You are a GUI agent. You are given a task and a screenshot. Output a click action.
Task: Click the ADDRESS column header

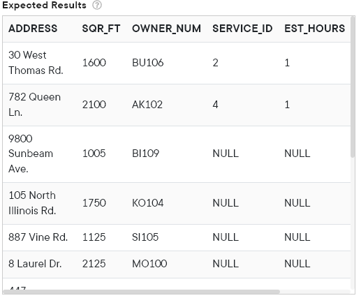[33, 29]
